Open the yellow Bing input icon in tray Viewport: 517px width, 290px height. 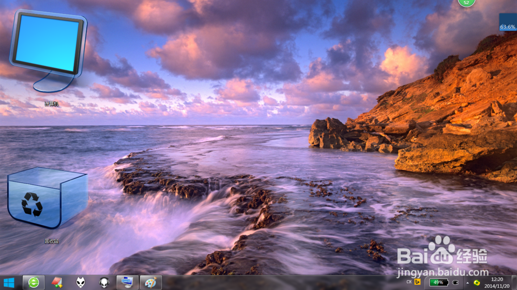pyautogui.click(x=417, y=282)
